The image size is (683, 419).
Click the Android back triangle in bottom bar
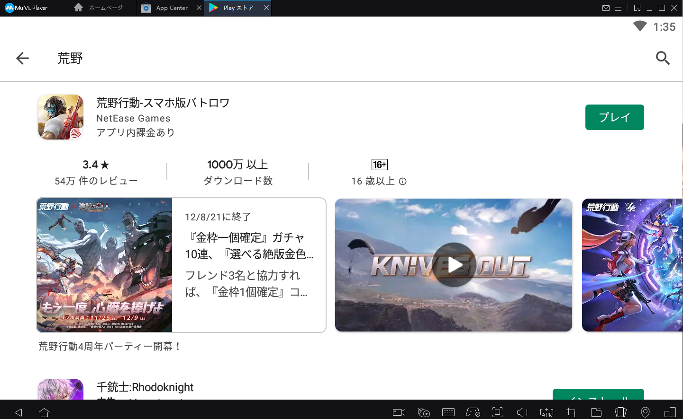[18, 412]
